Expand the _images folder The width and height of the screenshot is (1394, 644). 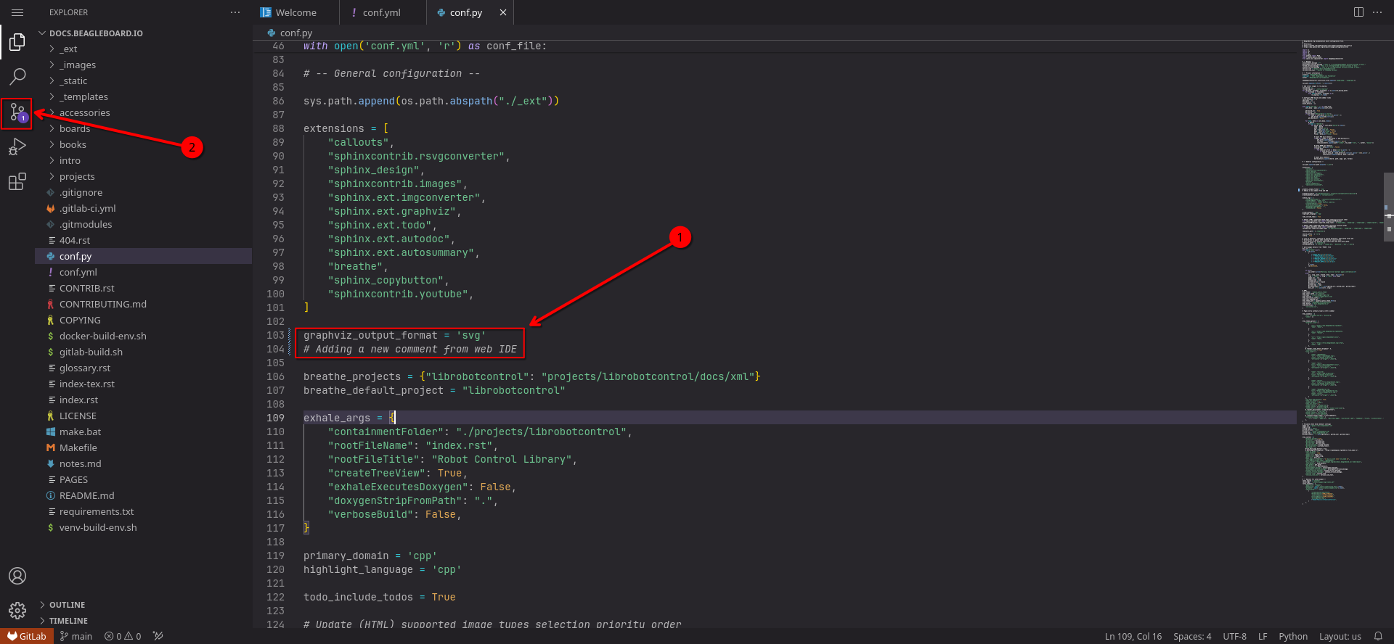[78, 65]
